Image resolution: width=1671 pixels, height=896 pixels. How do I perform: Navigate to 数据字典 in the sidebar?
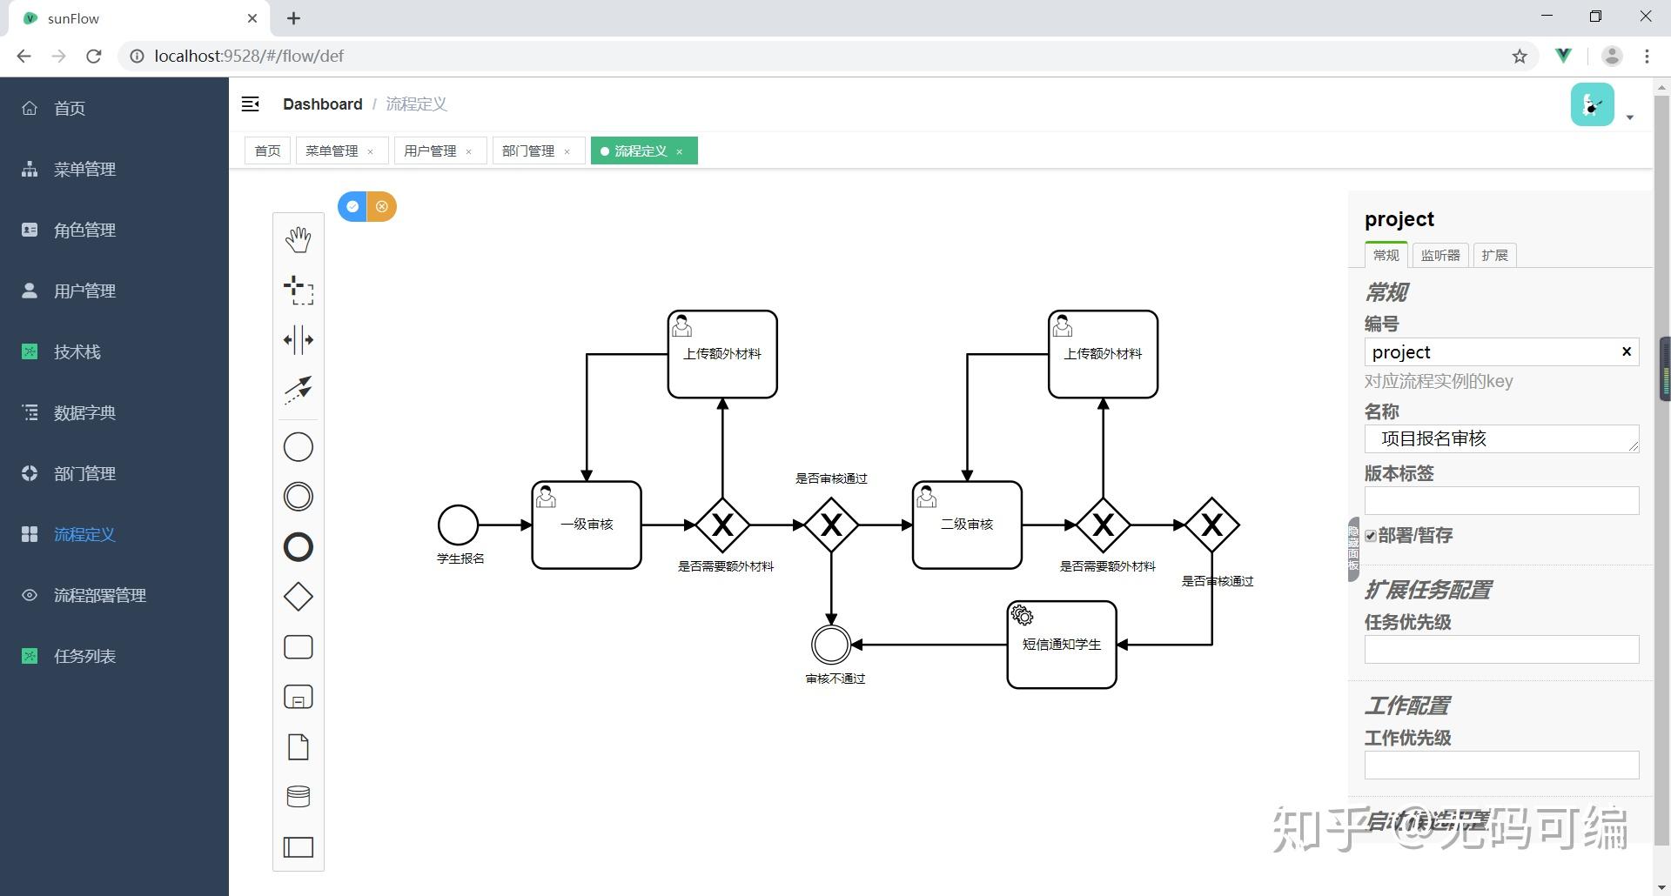[x=84, y=412]
